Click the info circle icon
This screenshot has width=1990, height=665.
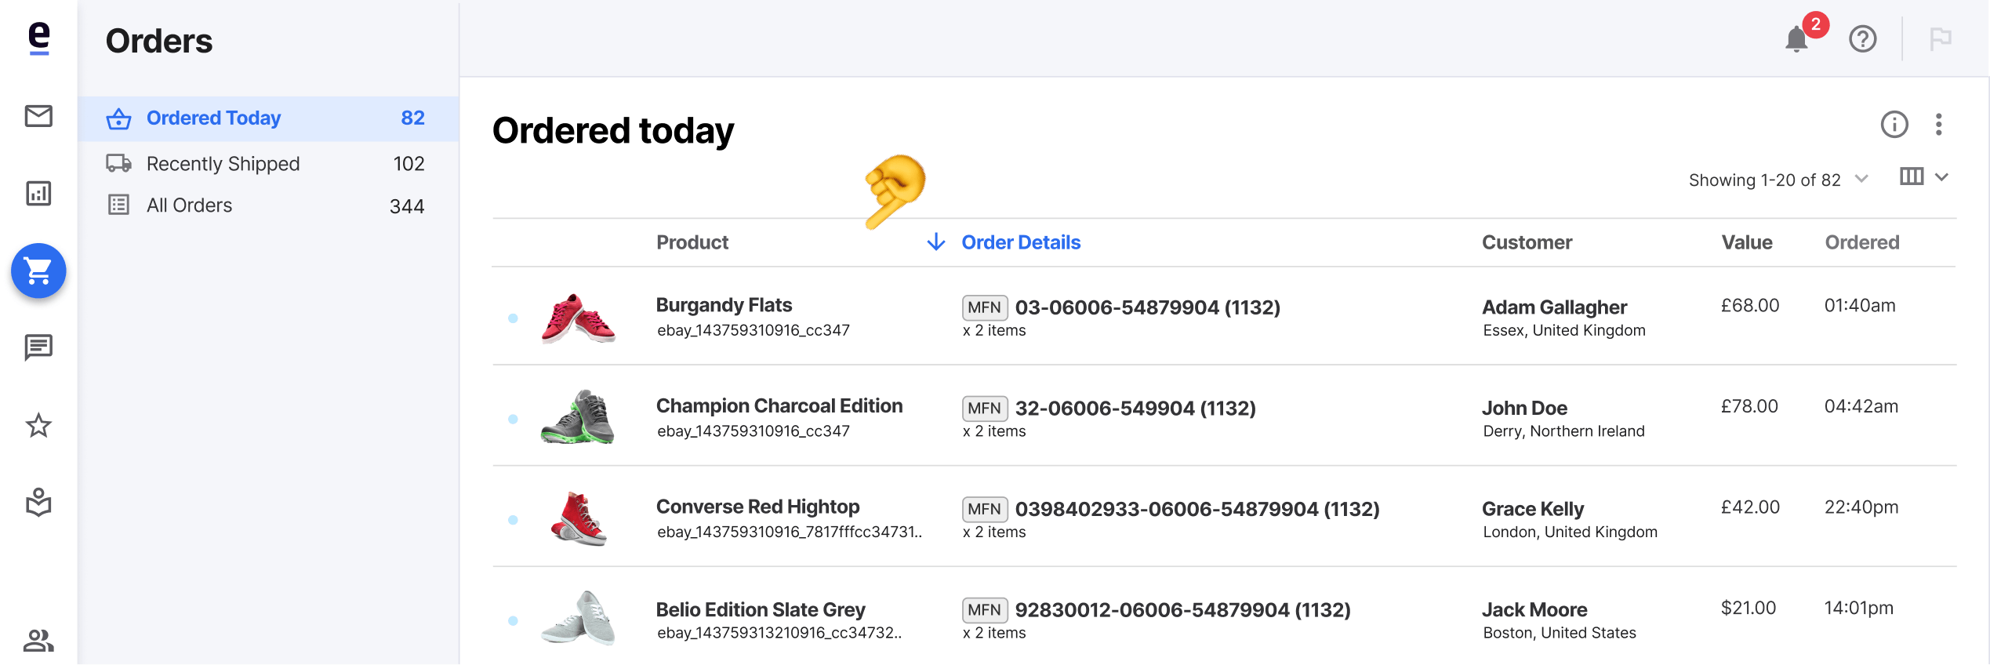click(1894, 124)
